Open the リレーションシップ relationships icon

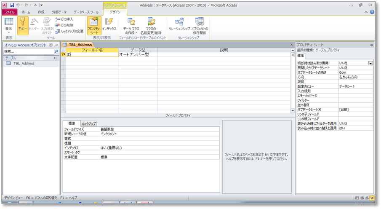coord(179,24)
